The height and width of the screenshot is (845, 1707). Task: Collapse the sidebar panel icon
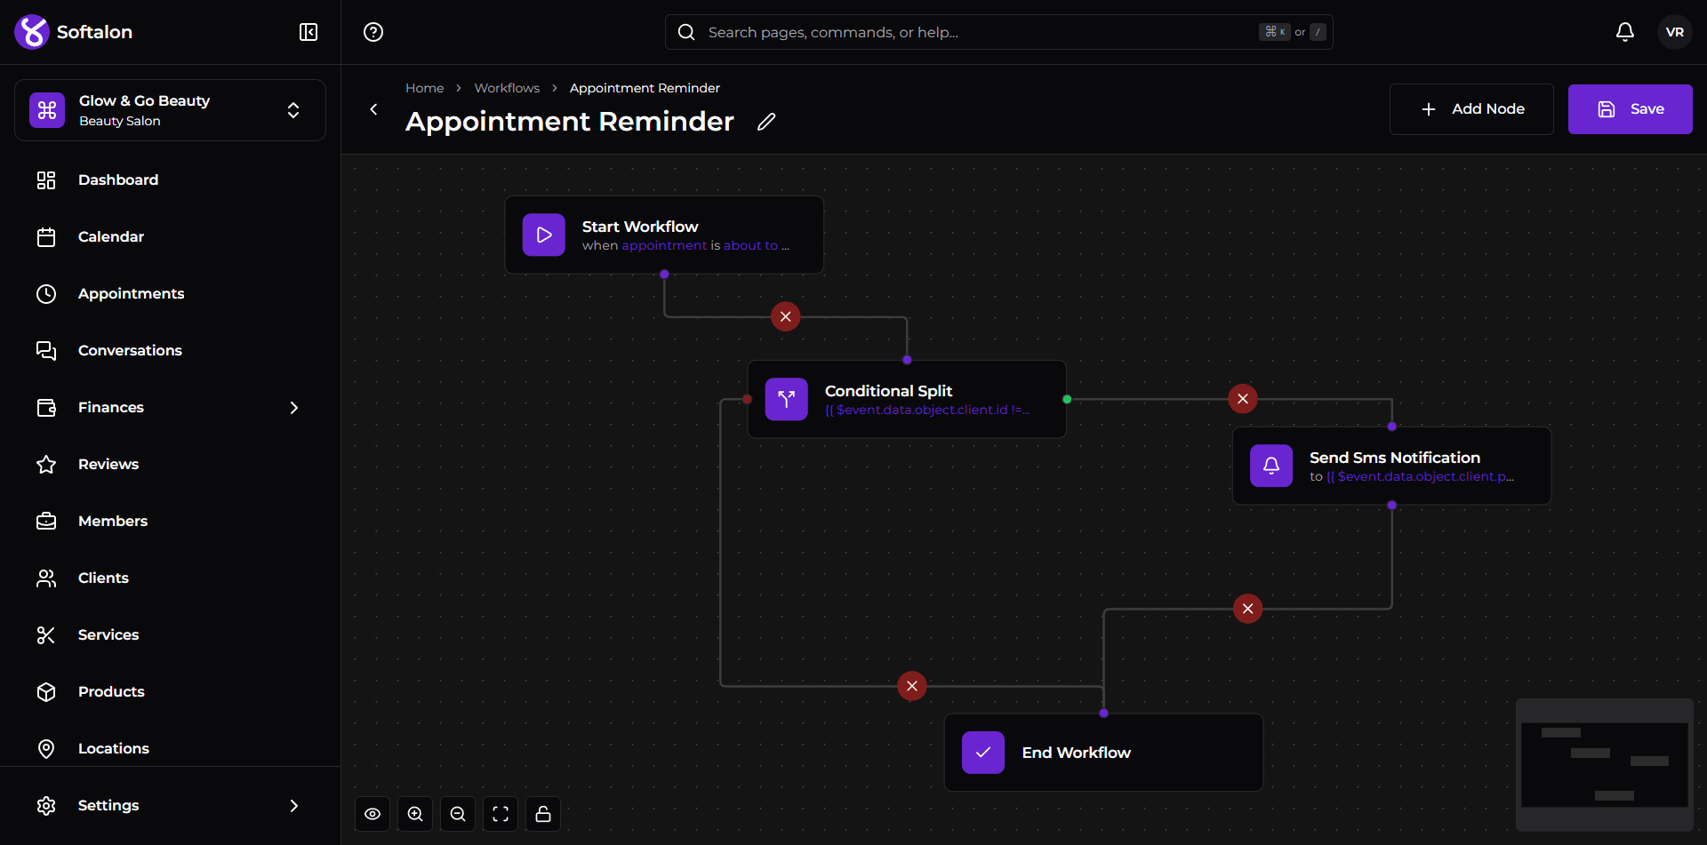309,32
